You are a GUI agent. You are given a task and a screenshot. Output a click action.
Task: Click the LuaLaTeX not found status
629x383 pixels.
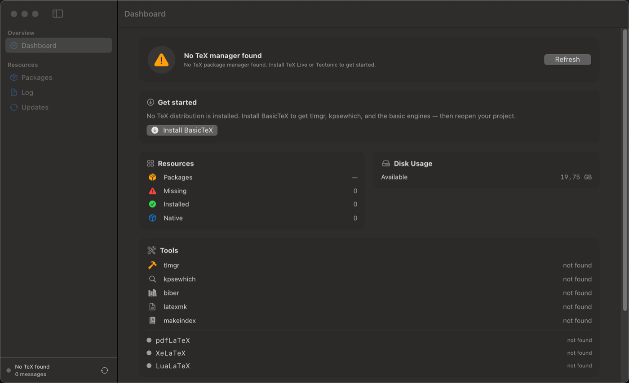click(x=580, y=366)
